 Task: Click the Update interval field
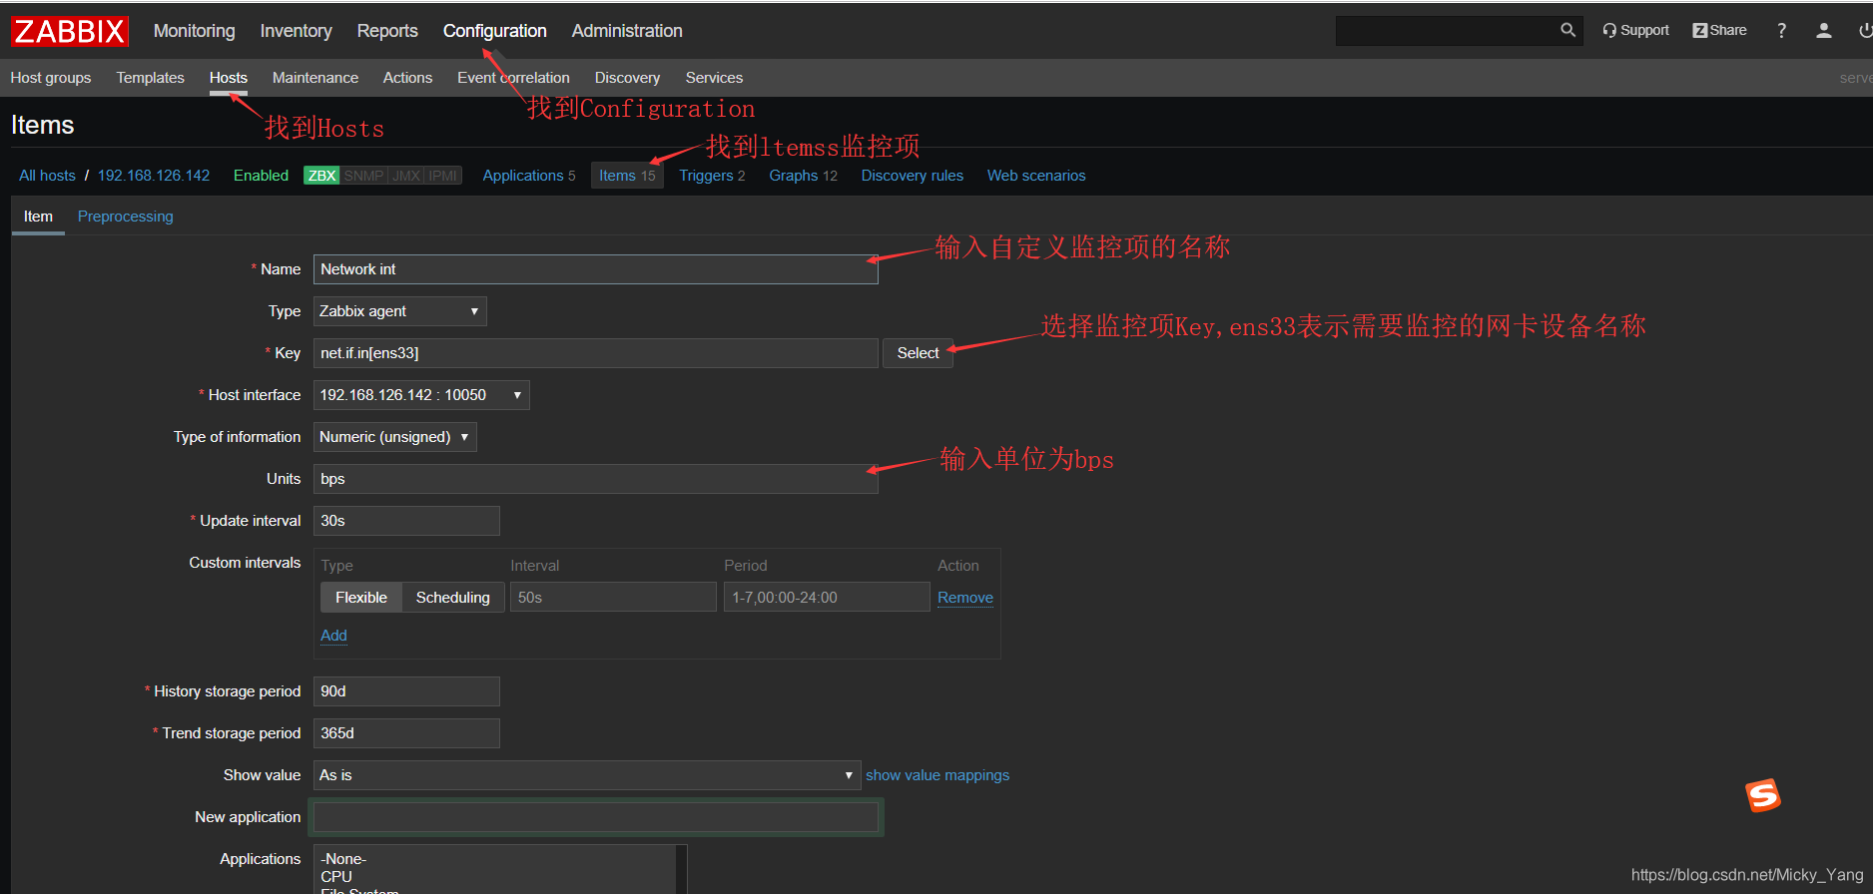(406, 521)
